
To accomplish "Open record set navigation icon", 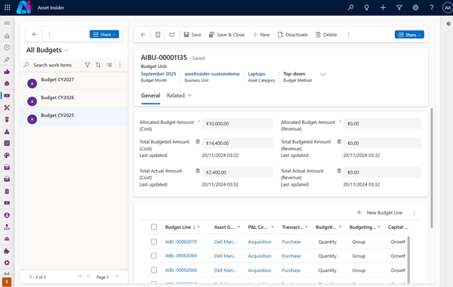I will point(158,35).
